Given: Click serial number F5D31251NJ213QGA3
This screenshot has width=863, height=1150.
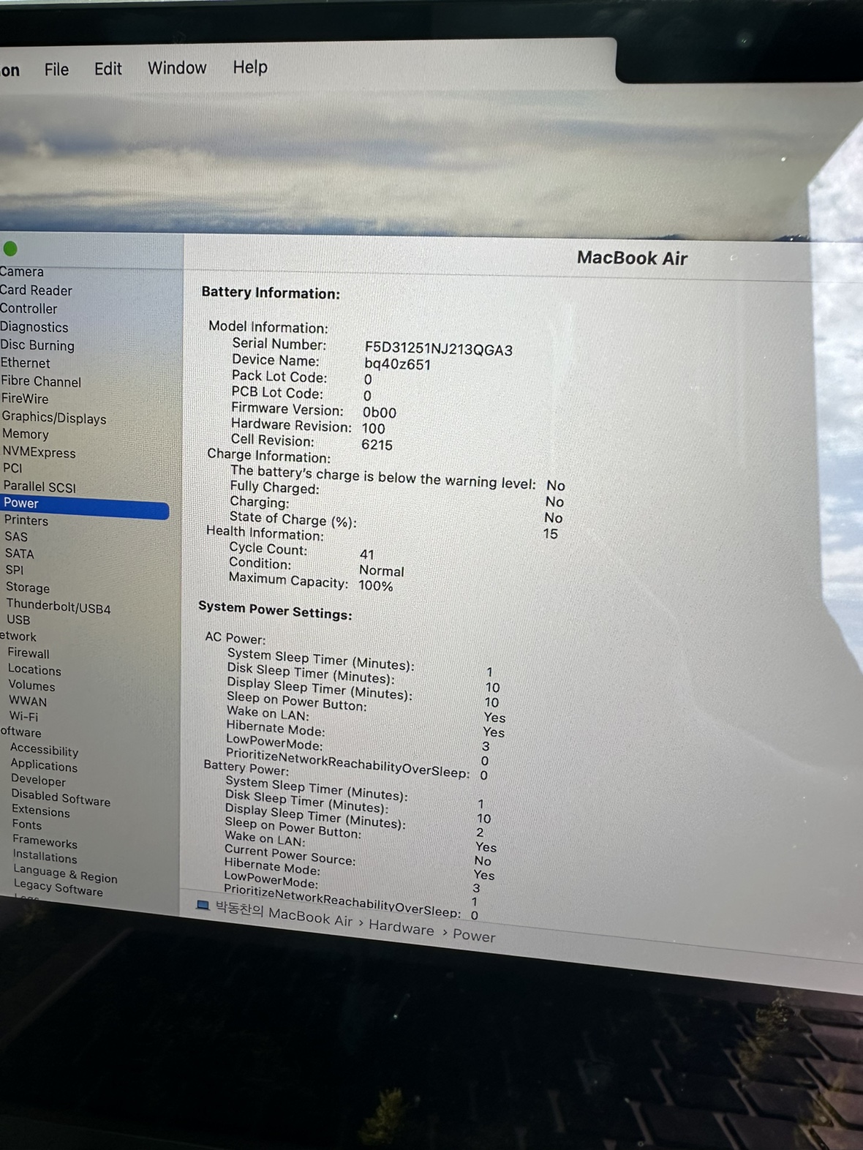Looking at the screenshot, I should (438, 349).
